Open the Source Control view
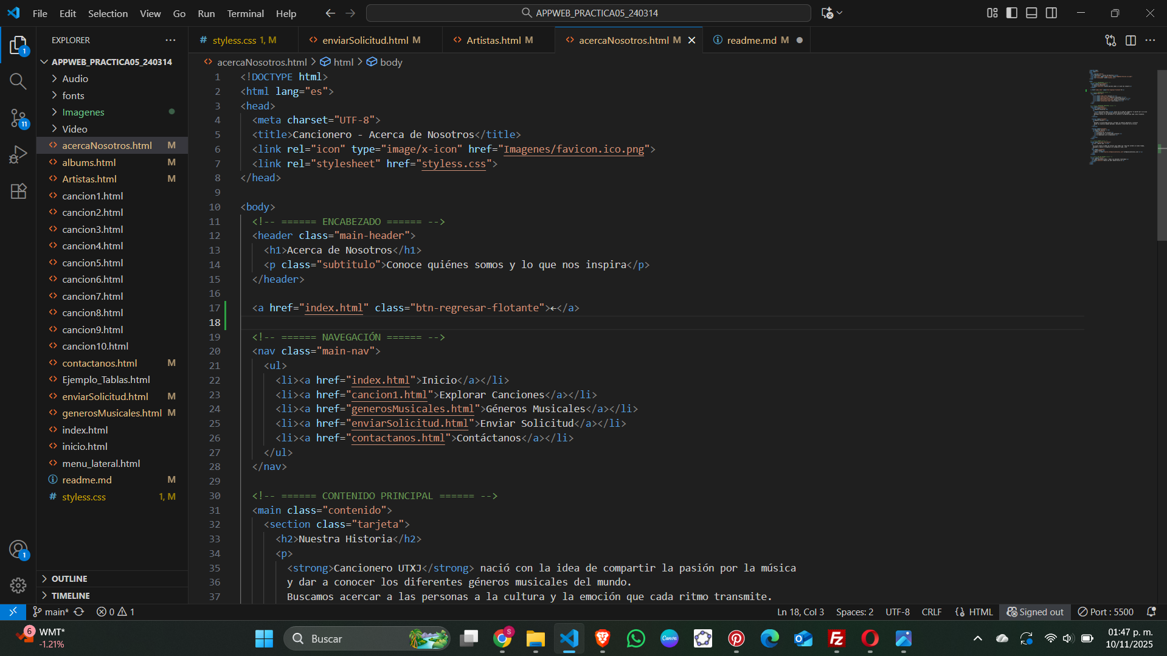 point(18,118)
